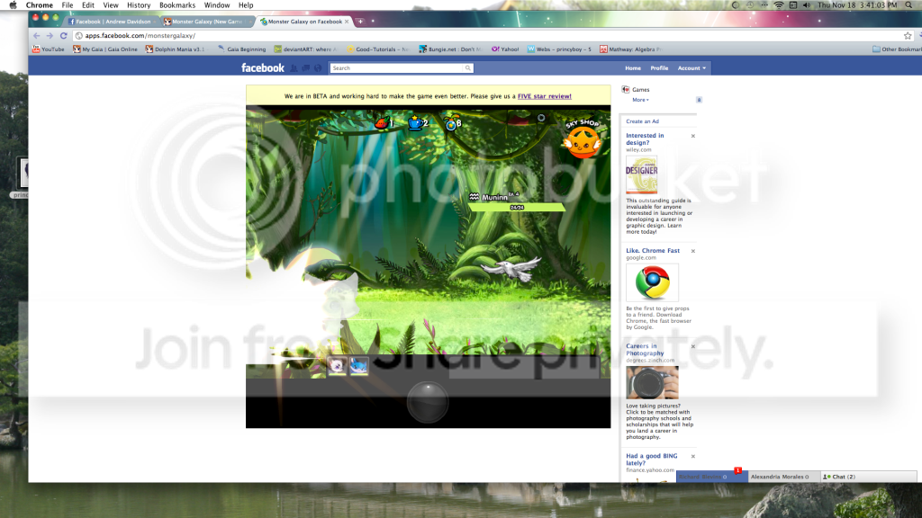Open the Chrome View menu

[111, 5]
